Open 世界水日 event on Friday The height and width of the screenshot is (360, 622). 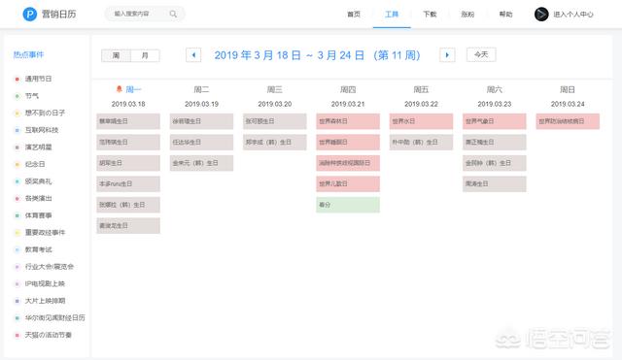tap(421, 121)
